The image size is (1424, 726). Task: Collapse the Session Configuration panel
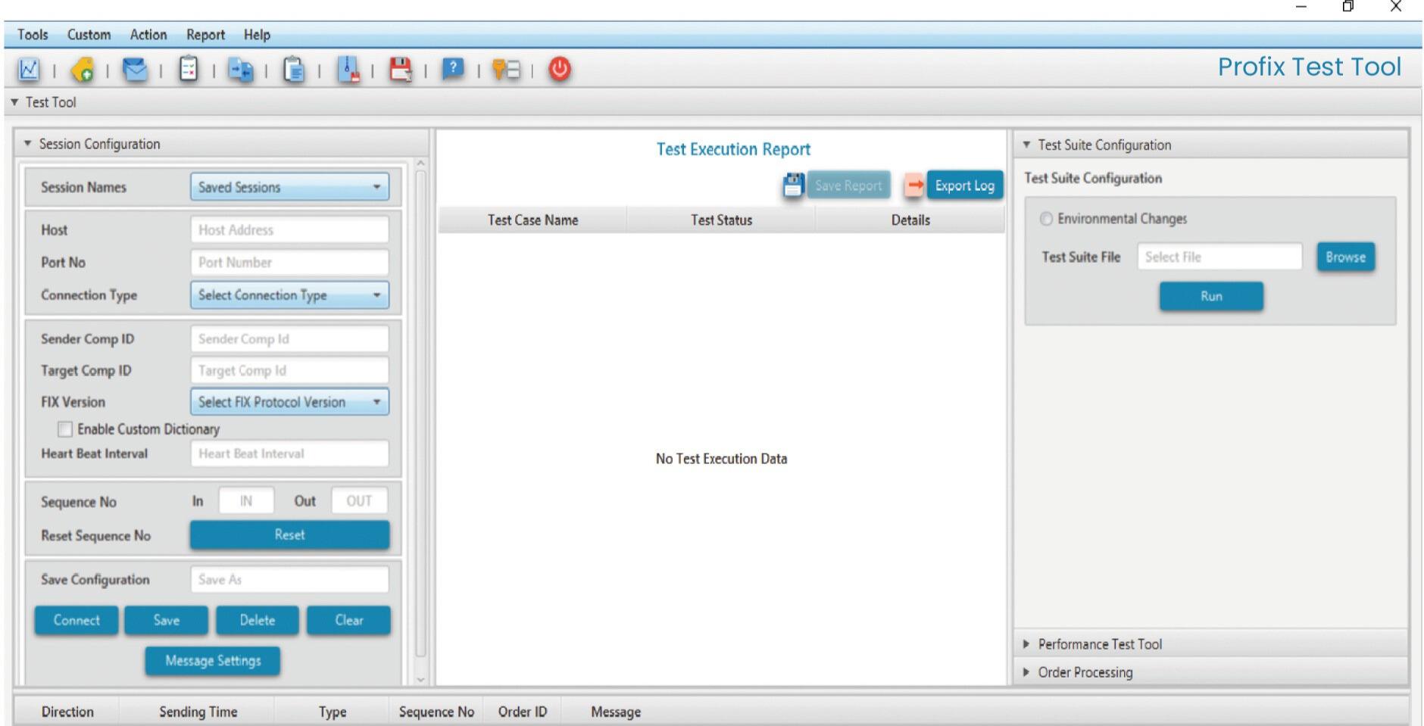28,144
